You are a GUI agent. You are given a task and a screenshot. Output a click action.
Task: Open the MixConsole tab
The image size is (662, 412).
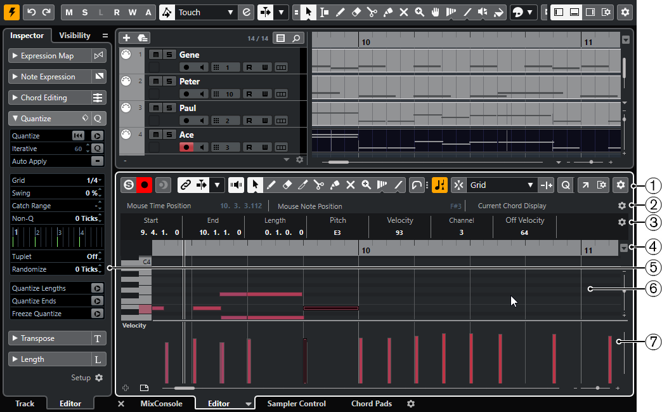pos(161,404)
